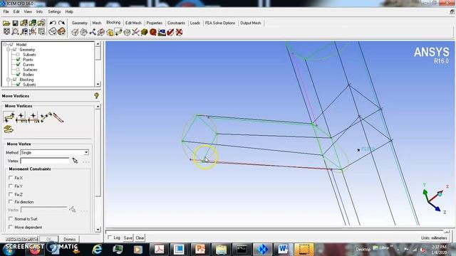The width and height of the screenshot is (456, 256).
Task: Click the Vertex input field
Action: (45, 161)
